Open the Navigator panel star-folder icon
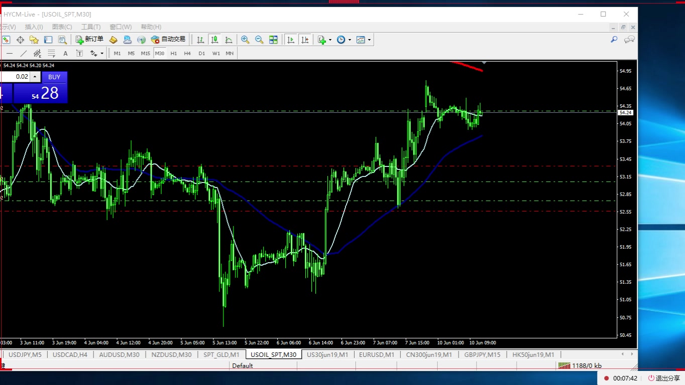The image size is (685, 385). click(x=34, y=40)
